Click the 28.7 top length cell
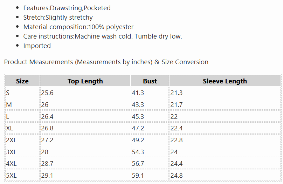This screenshot has width=283, height=184. [85, 164]
